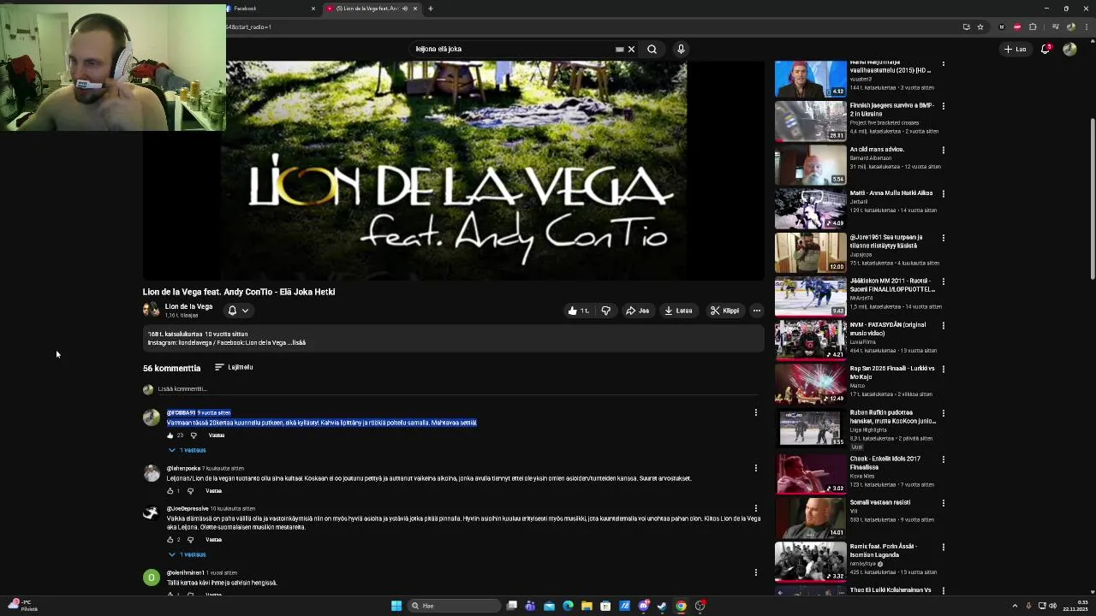The width and height of the screenshot is (1096, 616).
Task: Open 'Cheek - Enkelit Idols 2017' thumbnail
Action: 811,473
